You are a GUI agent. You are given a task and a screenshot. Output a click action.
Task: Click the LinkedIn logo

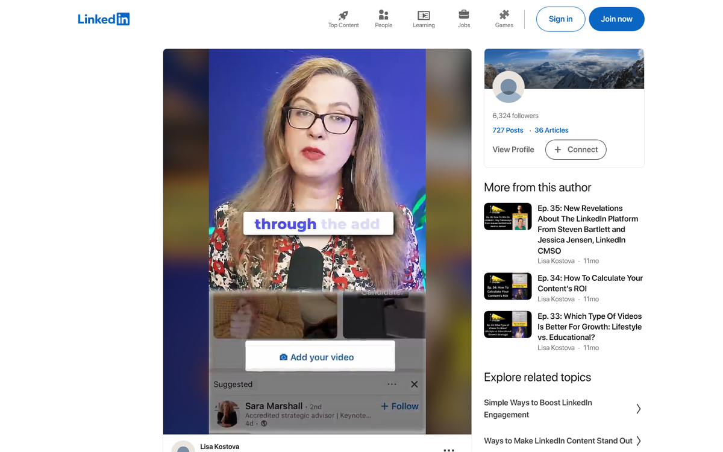104,19
